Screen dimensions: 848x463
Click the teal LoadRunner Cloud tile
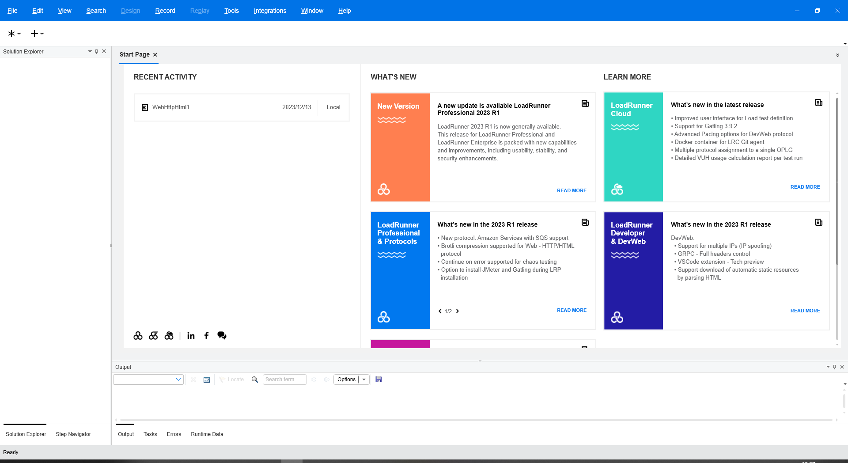633,147
